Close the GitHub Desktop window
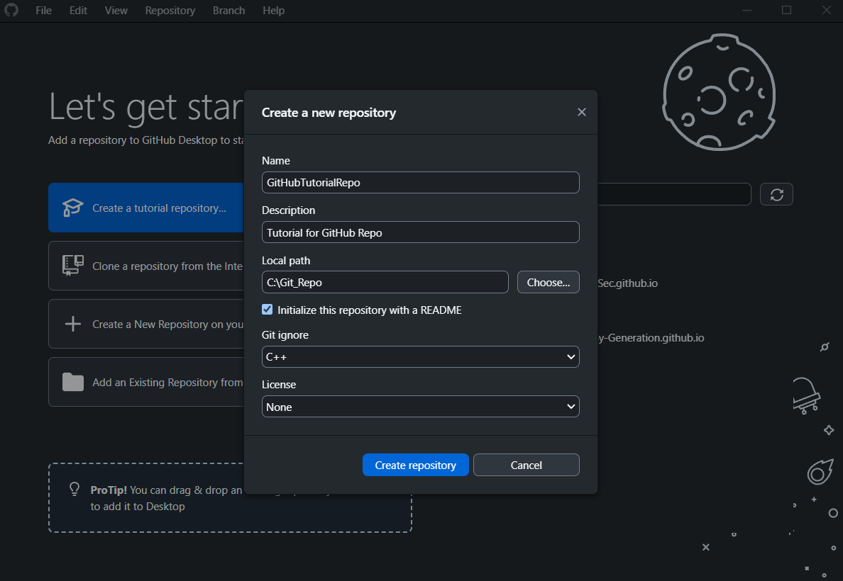This screenshot has width=843, height=581. (827, 10)
